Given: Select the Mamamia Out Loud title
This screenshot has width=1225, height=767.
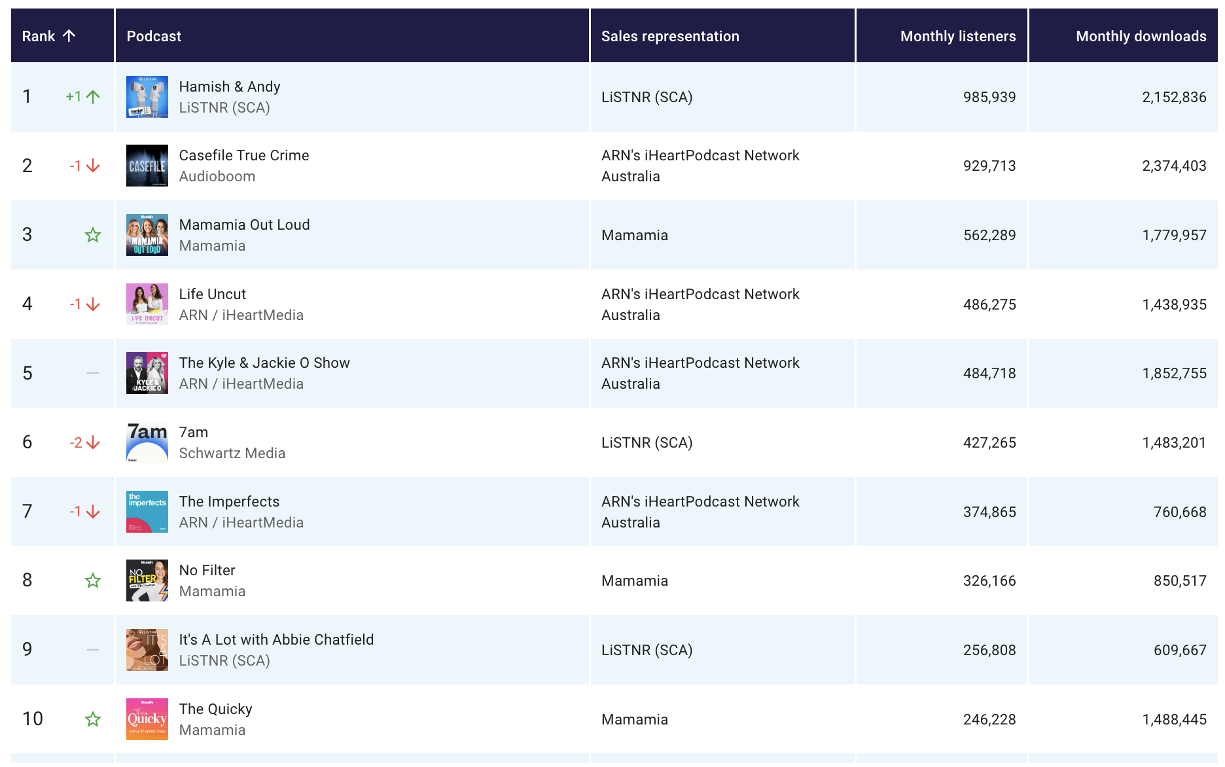Looking at the screenshot, I should click(245, 224).
